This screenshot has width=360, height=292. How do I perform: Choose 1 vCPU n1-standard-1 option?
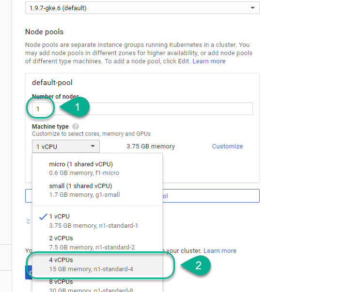pos(97,221)
